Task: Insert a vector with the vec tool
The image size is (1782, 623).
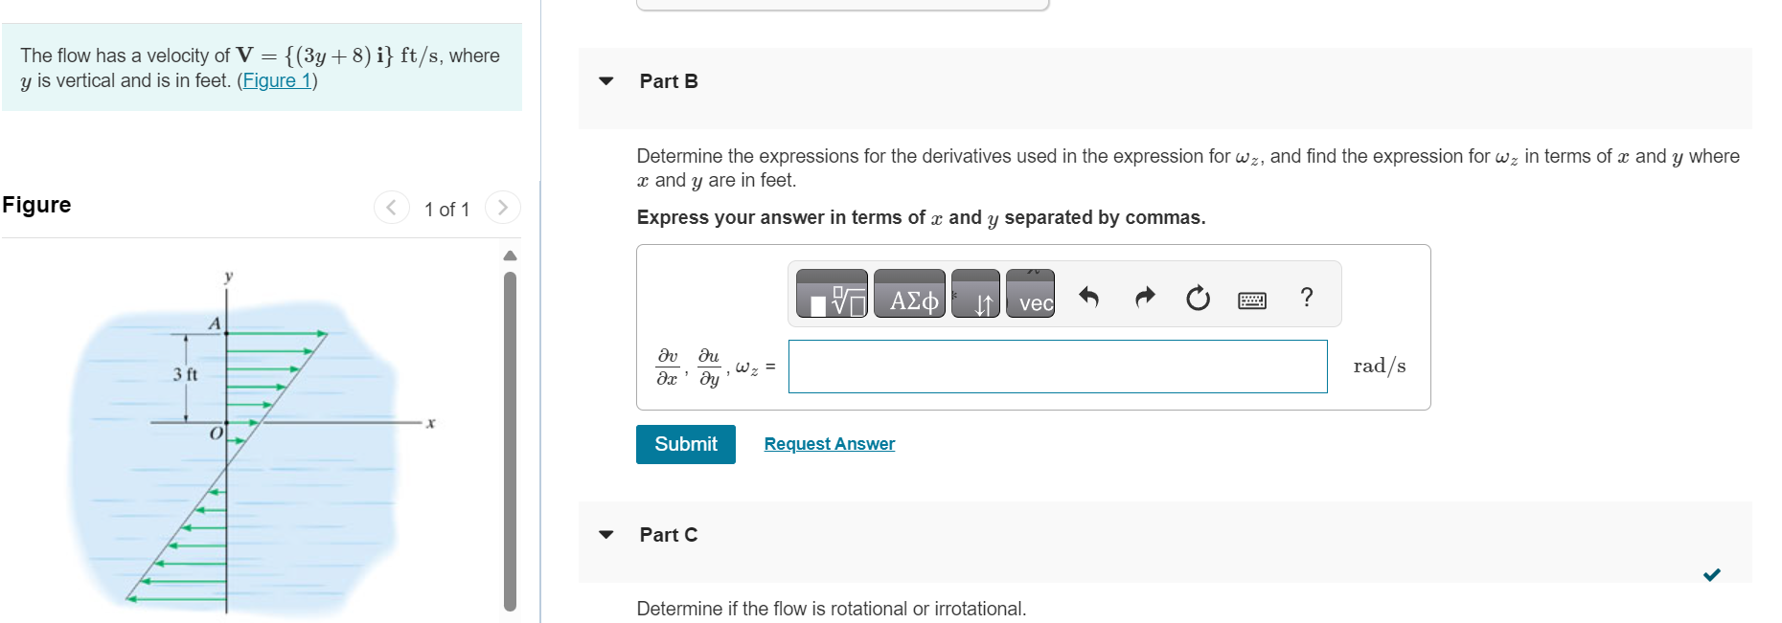Action: [x=1031, y=295]
